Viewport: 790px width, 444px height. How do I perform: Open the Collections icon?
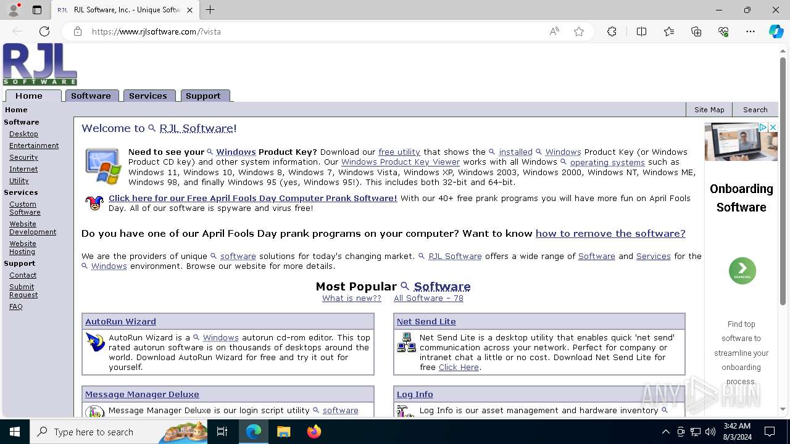[696, 31]
